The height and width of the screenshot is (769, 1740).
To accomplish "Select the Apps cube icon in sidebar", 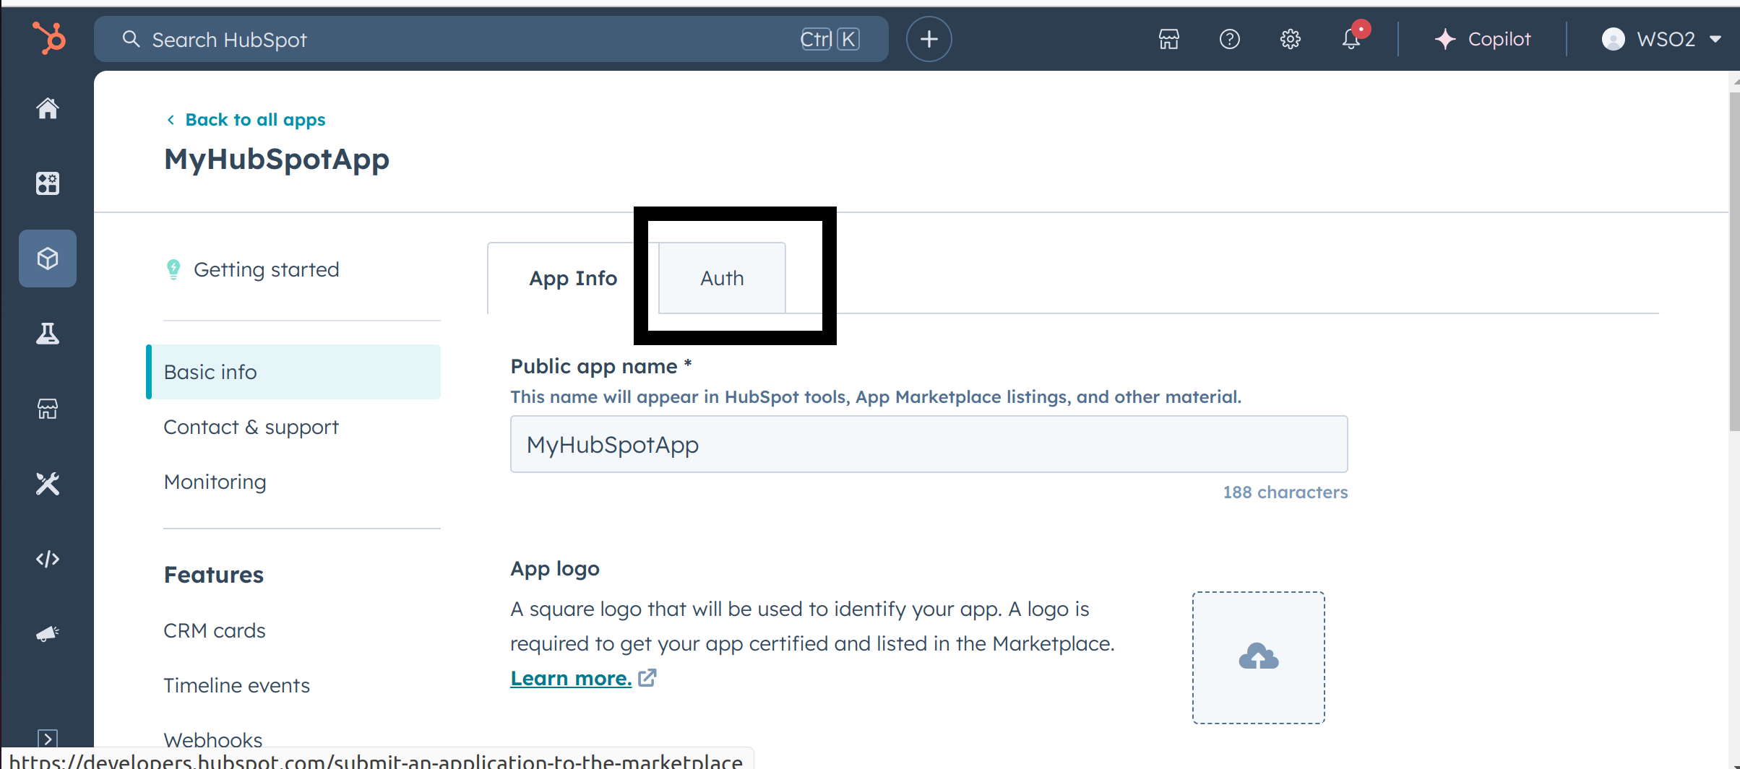I will click(48, 258).
